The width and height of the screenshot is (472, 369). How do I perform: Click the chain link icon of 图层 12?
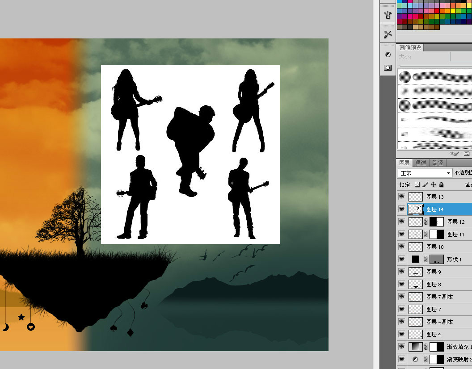click(x=426, y=222)
